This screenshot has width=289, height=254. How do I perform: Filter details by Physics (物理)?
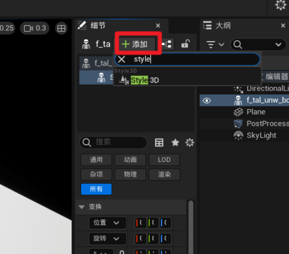point(130,174)
